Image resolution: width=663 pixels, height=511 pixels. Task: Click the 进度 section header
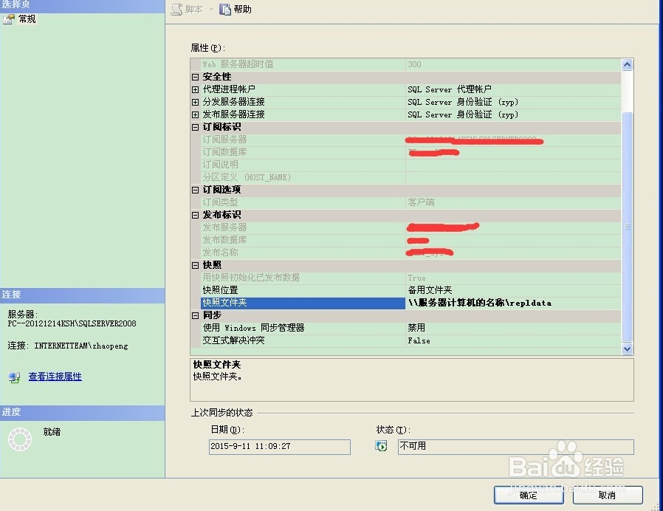83,413
